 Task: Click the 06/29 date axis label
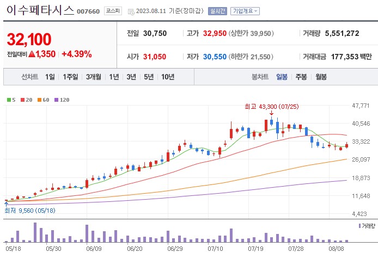tap(175, 249)
